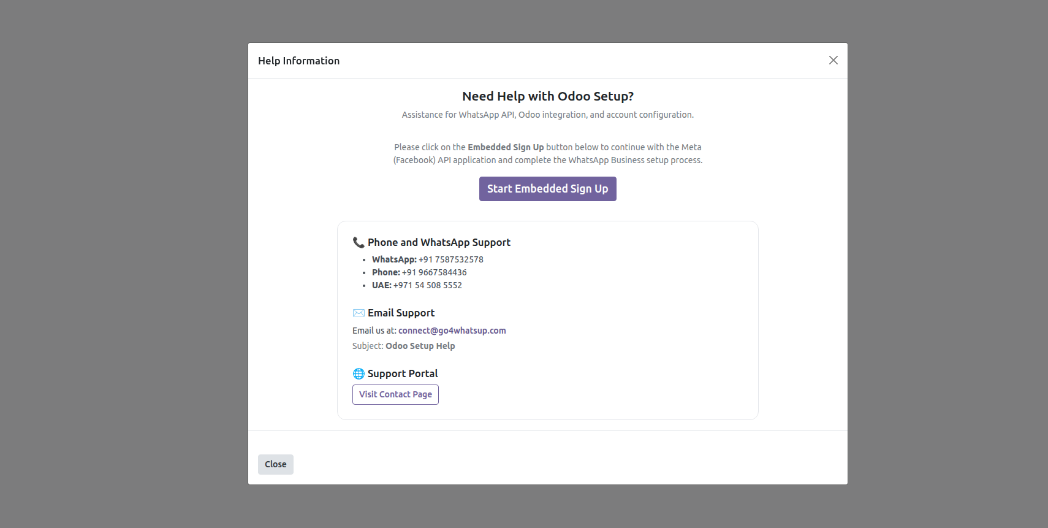Click the Support Portal section heading
Screen dimensions: 1048x528
pos(403,373)
